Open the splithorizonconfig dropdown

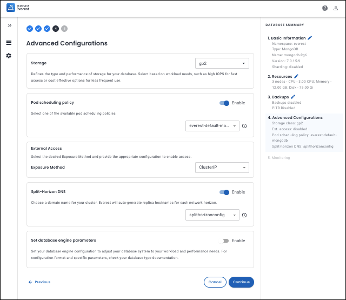click(x=212, y=215)
